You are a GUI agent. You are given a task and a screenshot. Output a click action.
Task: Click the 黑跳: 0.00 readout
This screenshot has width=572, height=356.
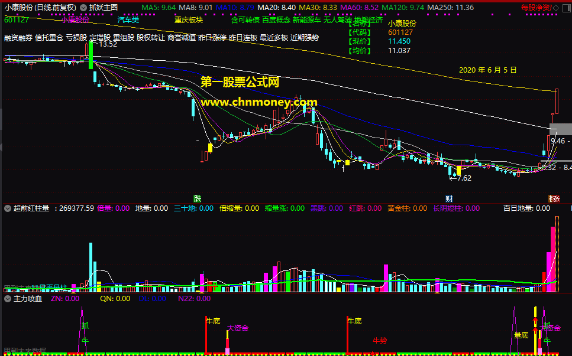point(327,208)
